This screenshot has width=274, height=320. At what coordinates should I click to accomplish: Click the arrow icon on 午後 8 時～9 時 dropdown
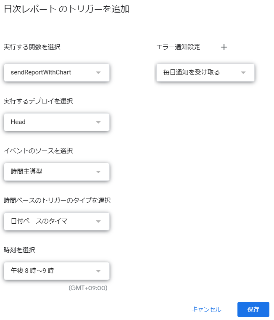click(98, 271)
